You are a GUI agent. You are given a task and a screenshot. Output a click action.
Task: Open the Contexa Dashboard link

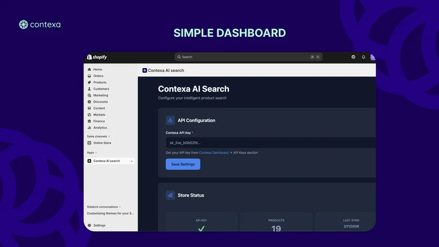[213, 153]
